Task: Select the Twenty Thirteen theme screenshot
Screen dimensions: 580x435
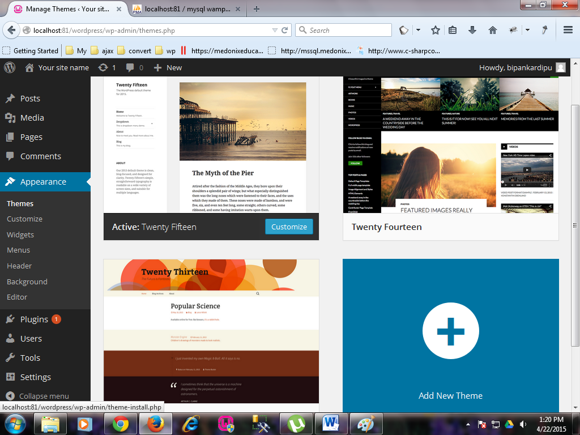Action: point(211,331)
